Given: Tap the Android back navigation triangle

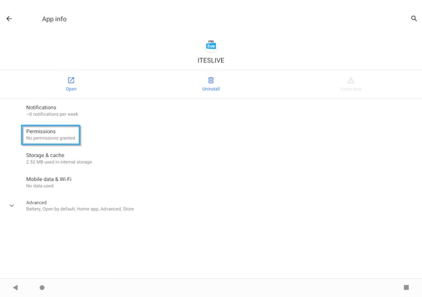Looking at the screenshot, I should click(15, 288).
